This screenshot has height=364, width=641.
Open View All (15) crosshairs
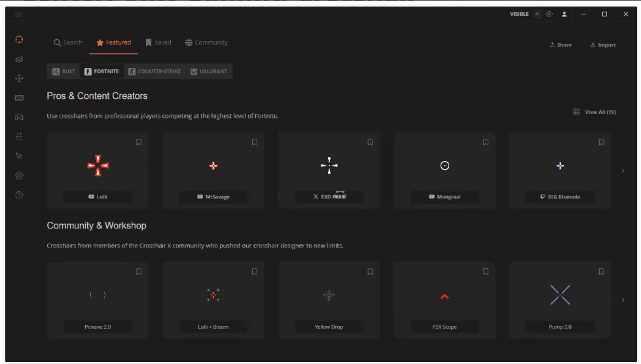click(x=595, y=112)
